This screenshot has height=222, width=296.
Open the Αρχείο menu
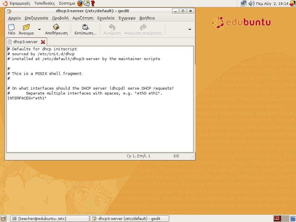click(x=14, y=18)
